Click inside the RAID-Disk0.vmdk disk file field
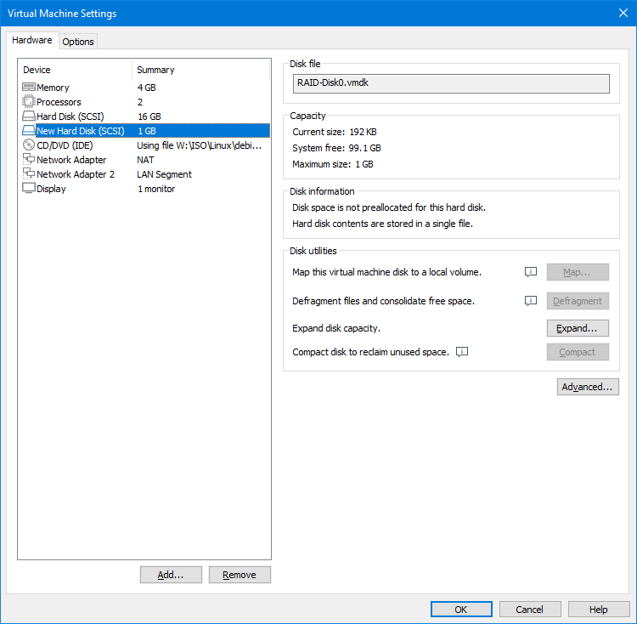This screenshot has height=624, width=637. pos(450,83)
